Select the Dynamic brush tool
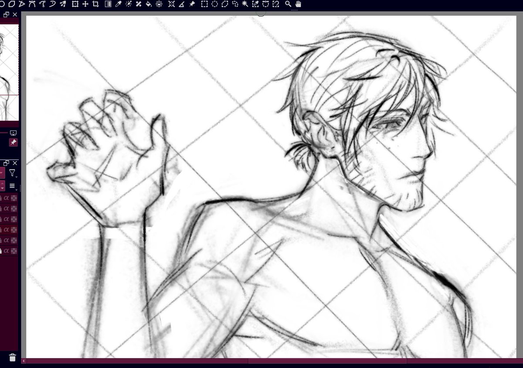Image resolution: width=523 pixels, height=368 pixels. (53, 4)
